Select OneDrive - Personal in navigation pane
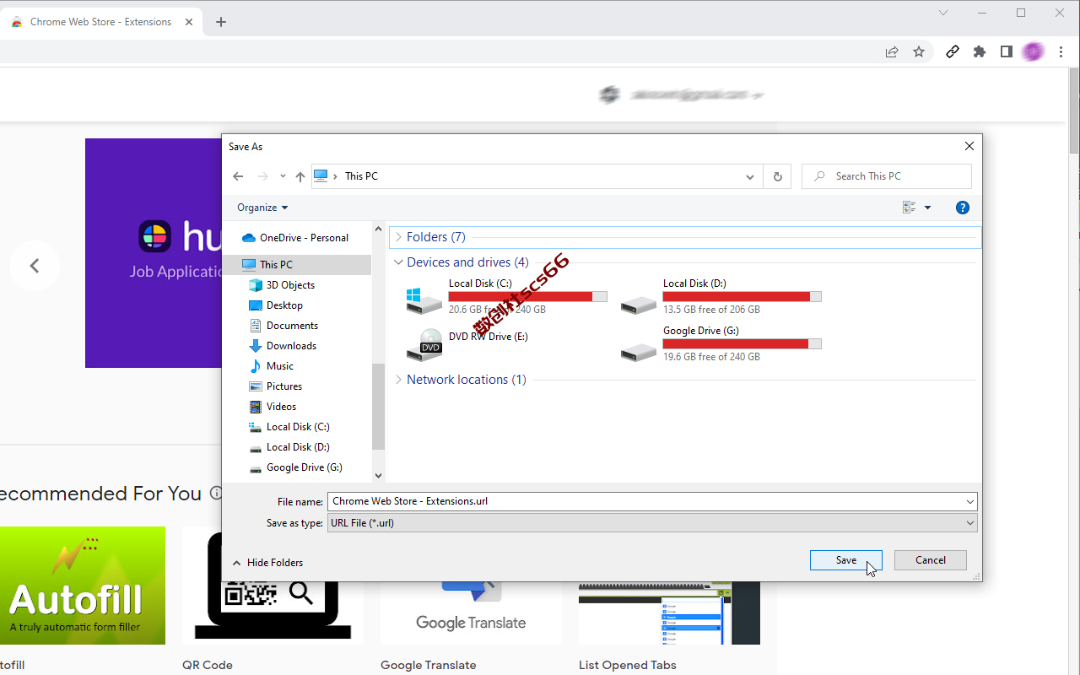1080x675 pixels. 295,238
